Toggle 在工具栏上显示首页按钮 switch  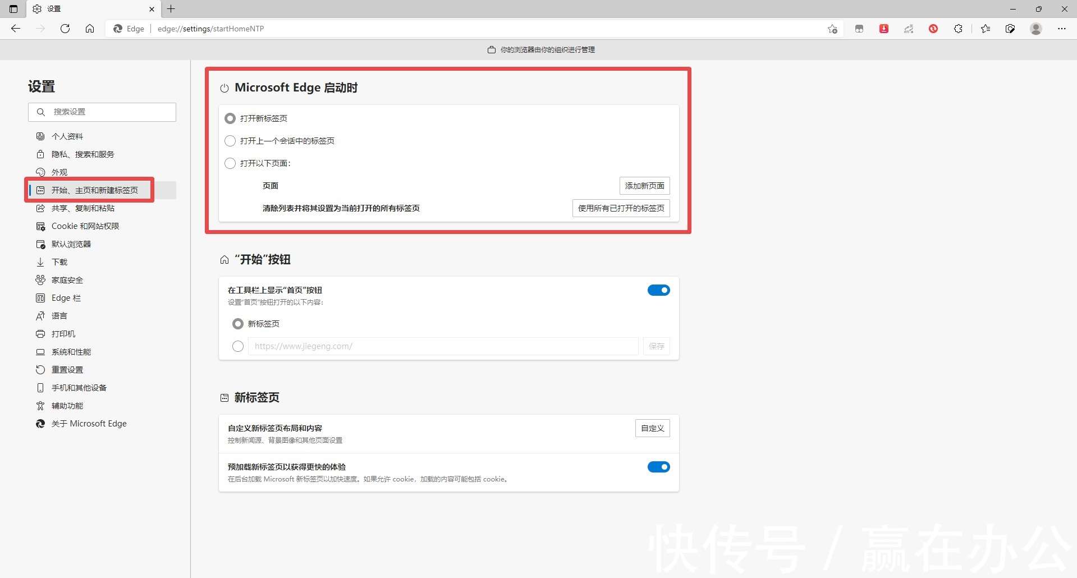click(x=659, y=290)
